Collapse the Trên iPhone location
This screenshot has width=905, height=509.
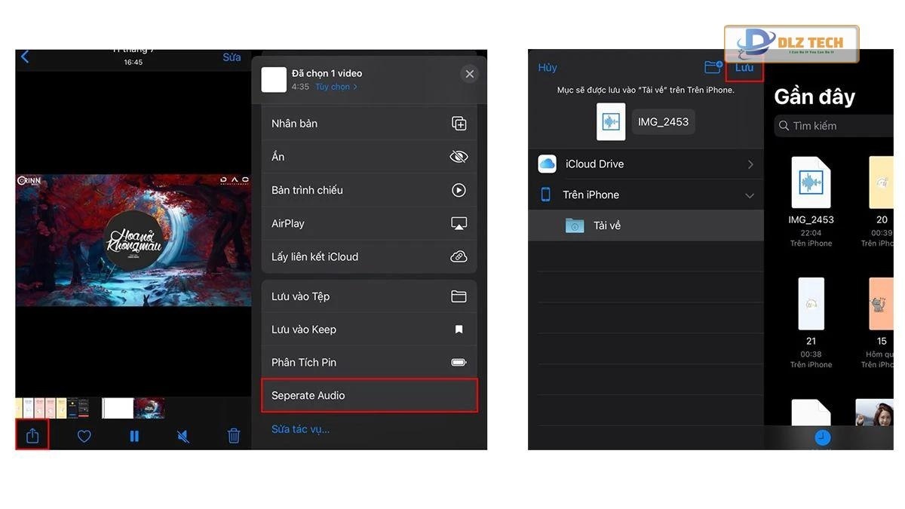click(750, 195)
